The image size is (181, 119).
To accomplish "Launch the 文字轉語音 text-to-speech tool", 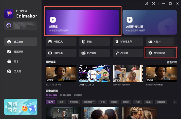I will coord(161,53).
